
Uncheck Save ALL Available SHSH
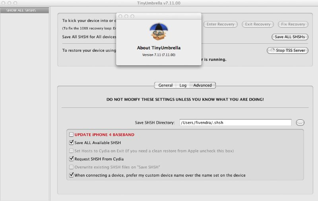(71, 142)
